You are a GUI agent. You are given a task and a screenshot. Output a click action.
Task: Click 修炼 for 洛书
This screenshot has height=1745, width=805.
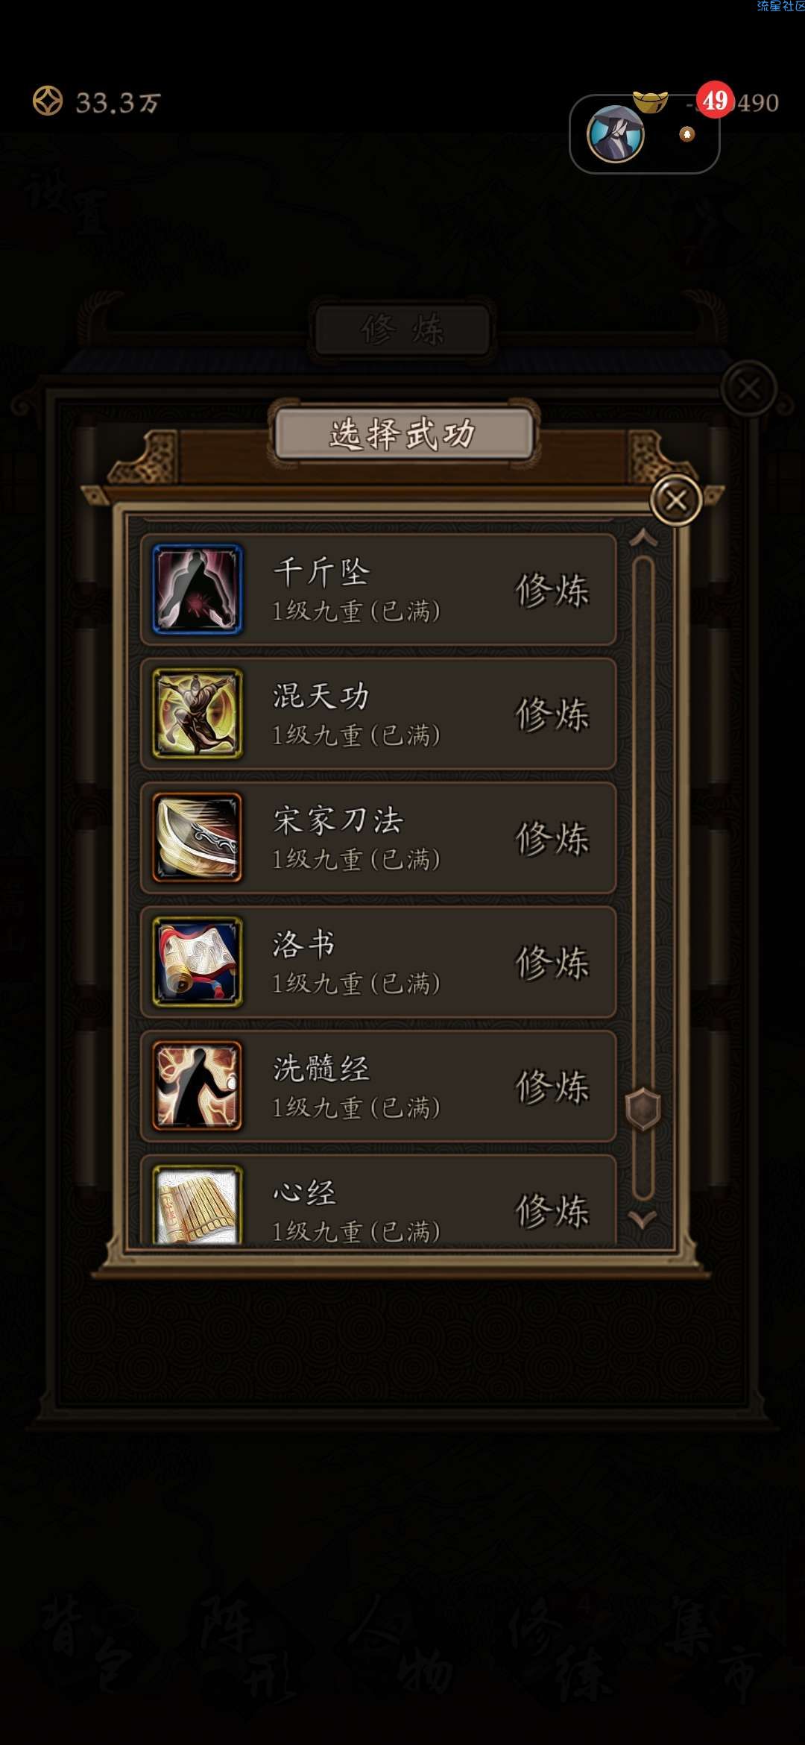[552, 963]
